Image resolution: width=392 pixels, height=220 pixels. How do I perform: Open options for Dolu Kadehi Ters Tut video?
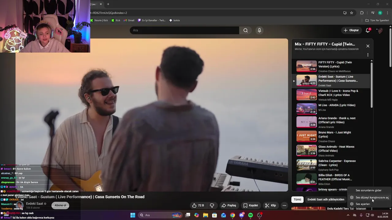click(x=372, y=209)
